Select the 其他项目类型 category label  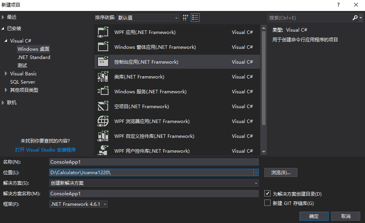pyautogui.click(x=24, y=90)
